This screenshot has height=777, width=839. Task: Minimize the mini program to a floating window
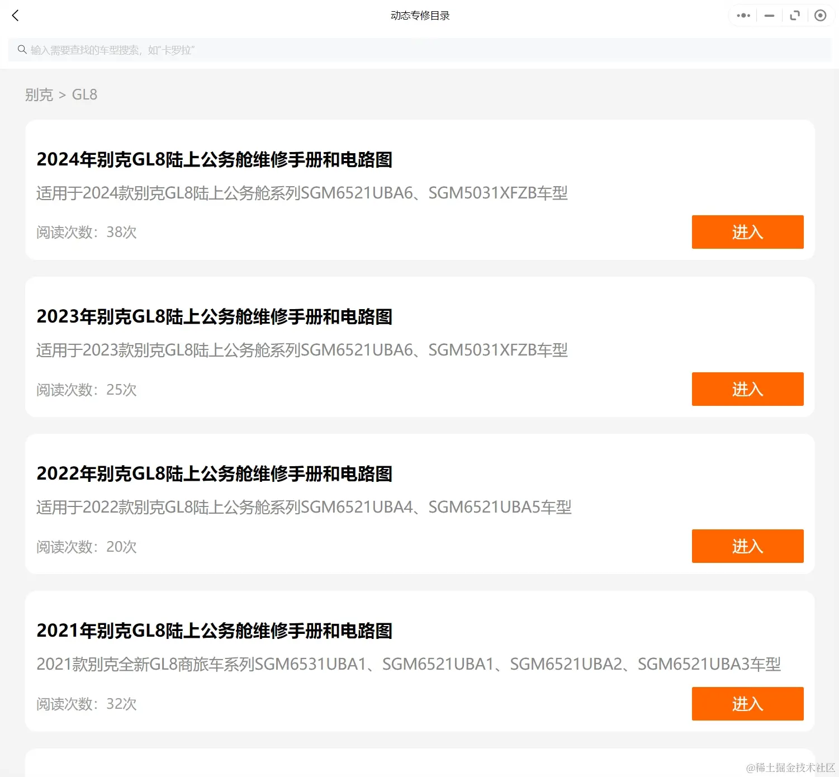[x=769, y=15]
